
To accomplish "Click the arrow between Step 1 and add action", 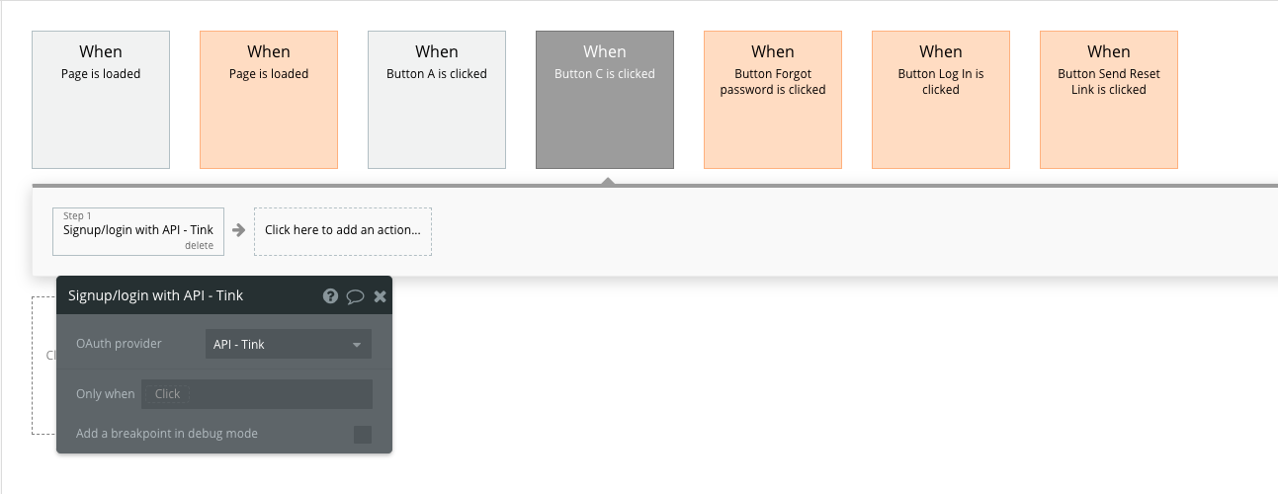I will (238, 230).
